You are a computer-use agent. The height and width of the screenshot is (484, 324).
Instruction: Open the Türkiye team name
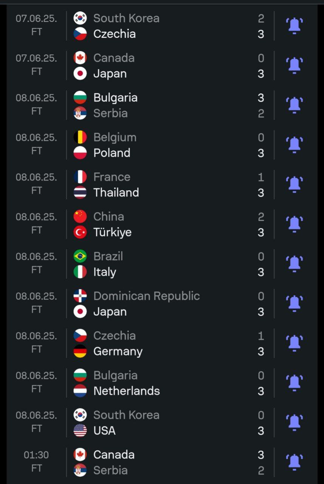click(x=113, y=232)
